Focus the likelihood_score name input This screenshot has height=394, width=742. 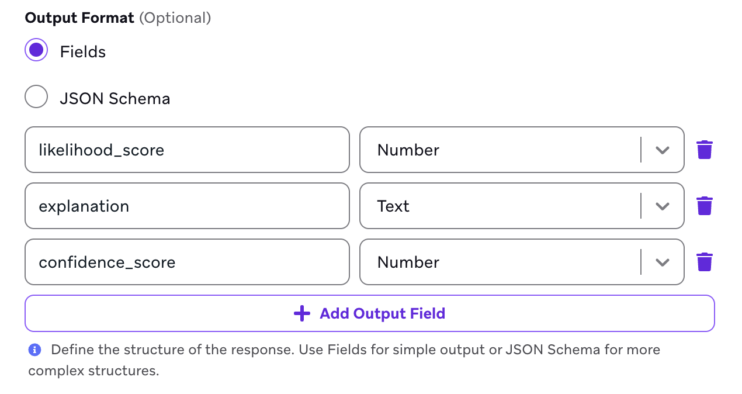(x=187, y=150)
